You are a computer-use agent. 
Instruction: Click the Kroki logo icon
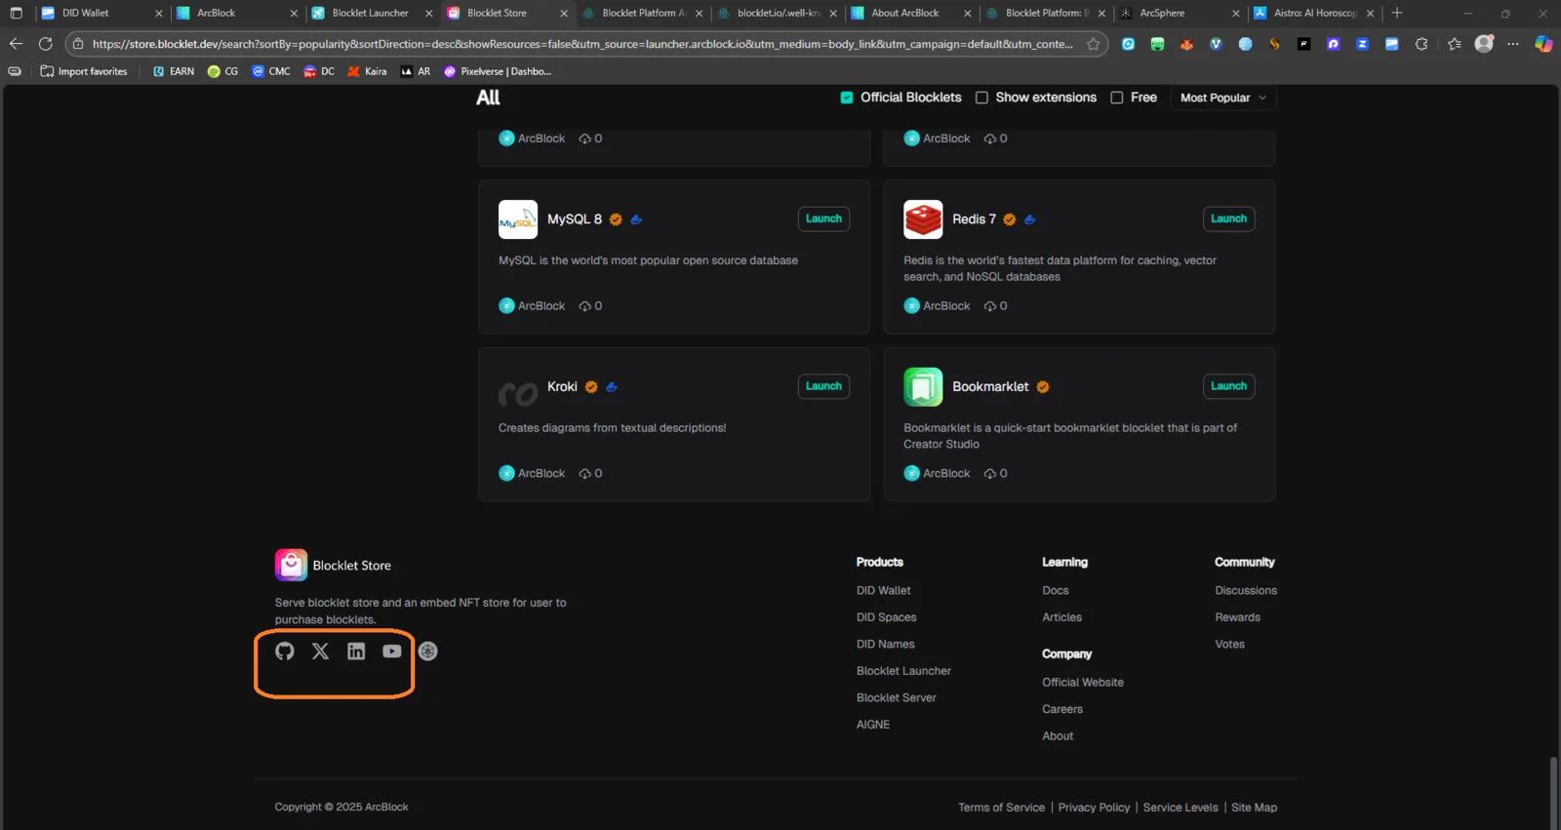518,393
